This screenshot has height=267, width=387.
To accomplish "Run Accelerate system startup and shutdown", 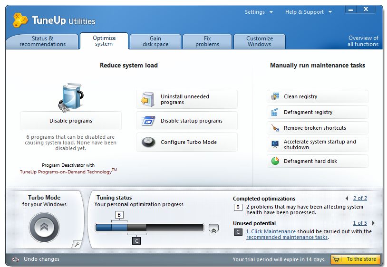I will coord(318,144).
